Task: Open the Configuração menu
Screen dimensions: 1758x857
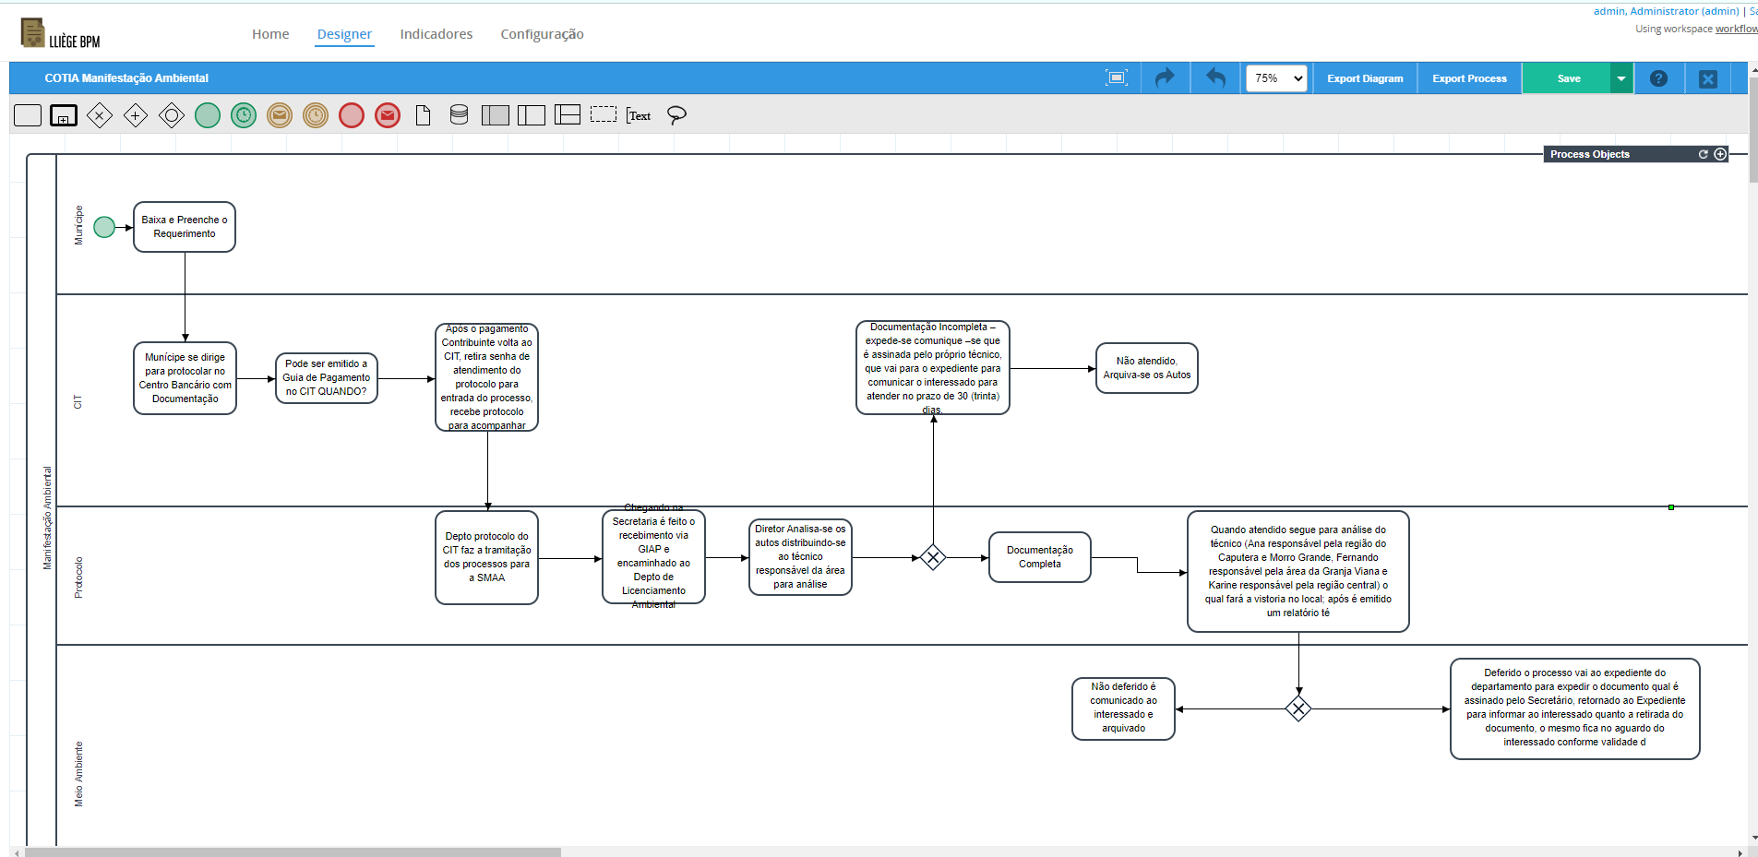Action: tap(542, 34)
